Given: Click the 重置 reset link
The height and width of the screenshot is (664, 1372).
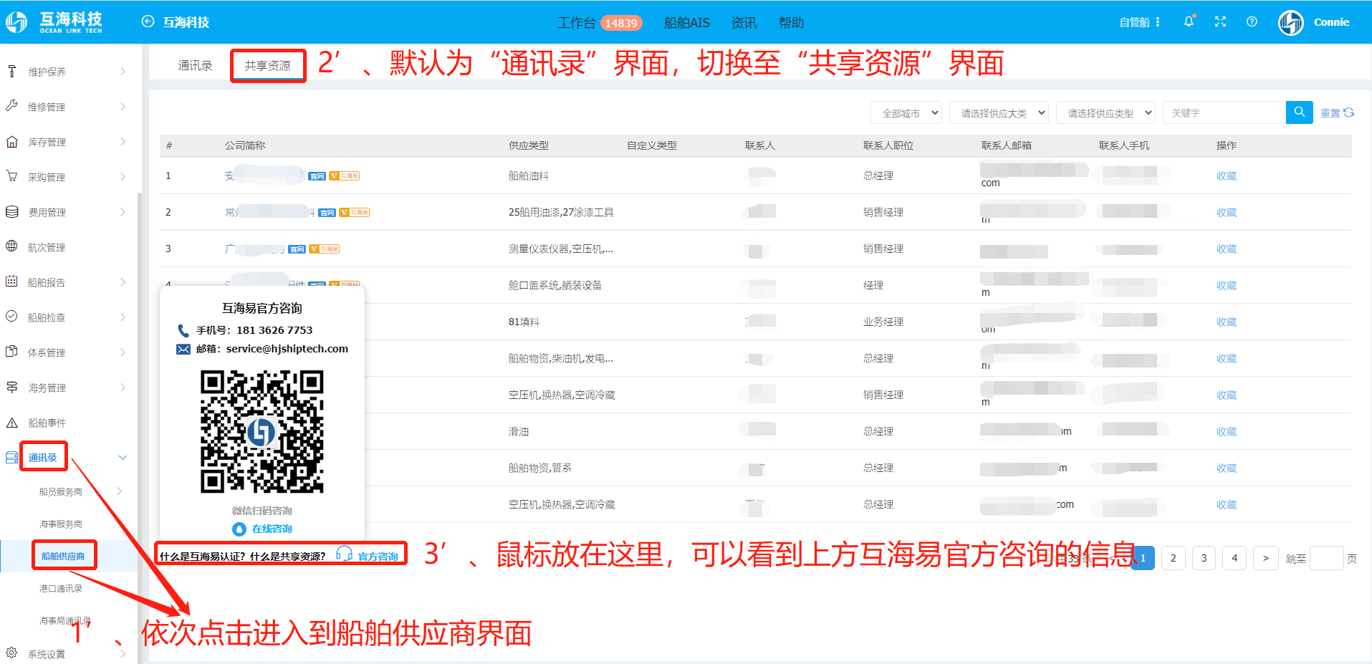Looking at the screenshot, I should pyautogui.click(x=1330, y=112).
